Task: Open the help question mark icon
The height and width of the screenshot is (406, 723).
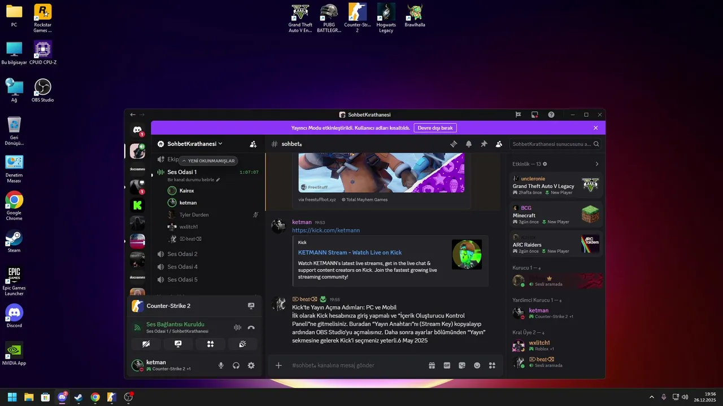Action: click(551, 114)
